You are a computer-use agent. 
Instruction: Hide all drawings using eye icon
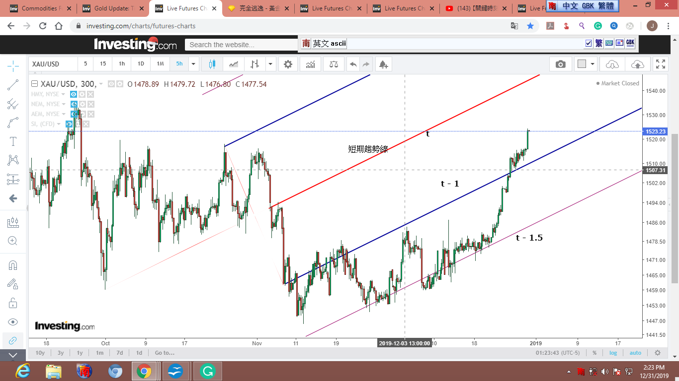pyautogui.click(x=13, y=322)
